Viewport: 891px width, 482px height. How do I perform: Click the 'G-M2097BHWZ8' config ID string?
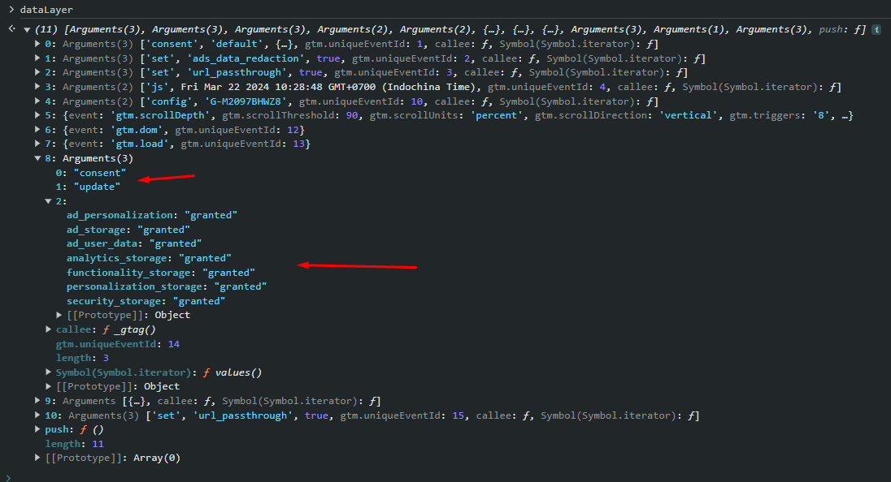coord(246,101)
